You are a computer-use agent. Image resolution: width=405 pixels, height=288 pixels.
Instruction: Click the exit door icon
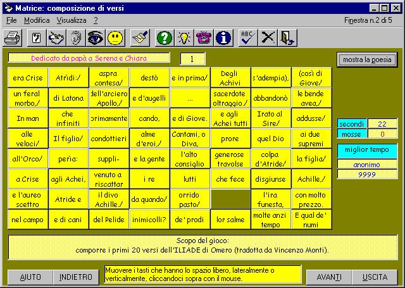(287, 38)
